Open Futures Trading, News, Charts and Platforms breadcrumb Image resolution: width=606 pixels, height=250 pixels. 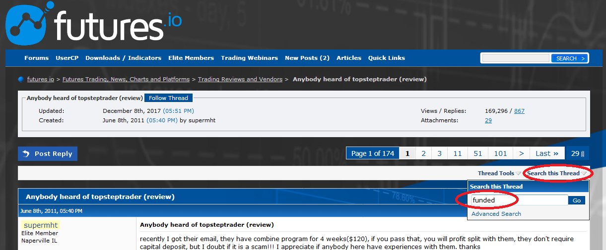coord(126,79)
